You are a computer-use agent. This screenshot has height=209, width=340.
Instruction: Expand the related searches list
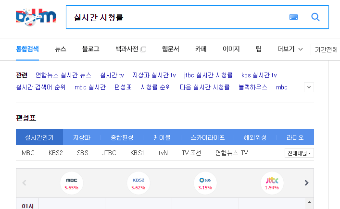click(x=309, y=87)
